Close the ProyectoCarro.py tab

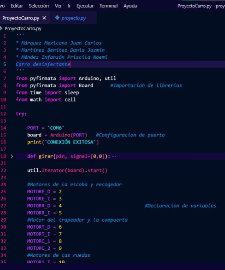[x=44, y=18]
